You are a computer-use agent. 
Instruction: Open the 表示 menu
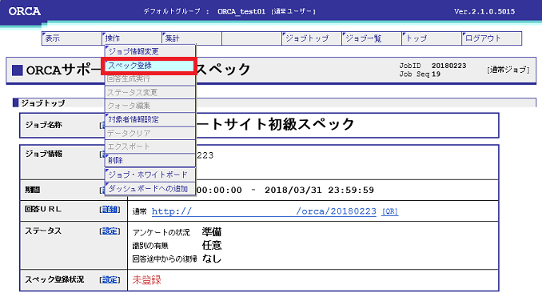pos(72,38)
